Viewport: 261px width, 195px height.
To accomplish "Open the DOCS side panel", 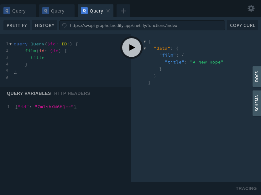I will point(257,77).
